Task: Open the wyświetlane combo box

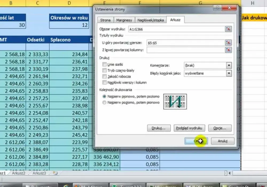Action: tap(208, 73)
